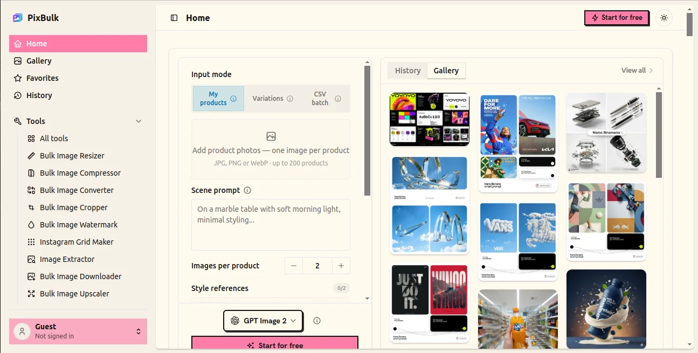Screen dimensions: 698x353
Task: Select My products input mode
Action: click(x=218, y=99)
